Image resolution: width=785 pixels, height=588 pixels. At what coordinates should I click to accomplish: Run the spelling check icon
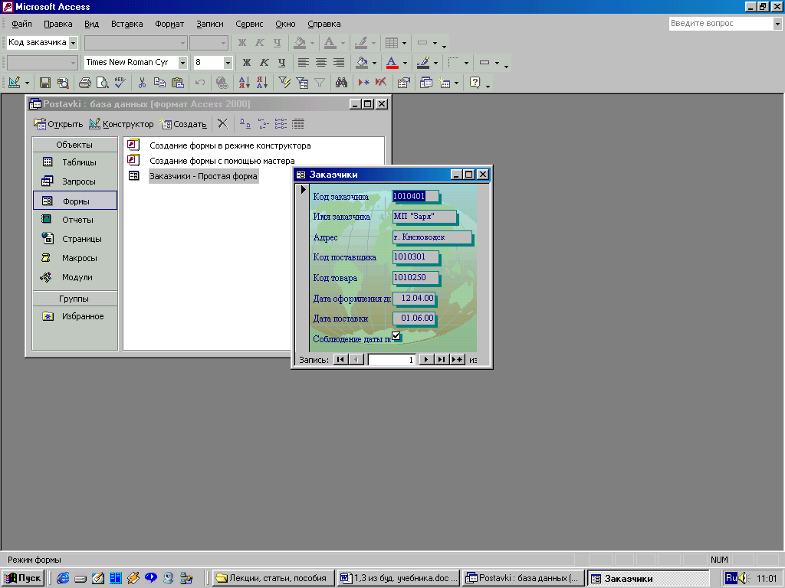(120, 83)
